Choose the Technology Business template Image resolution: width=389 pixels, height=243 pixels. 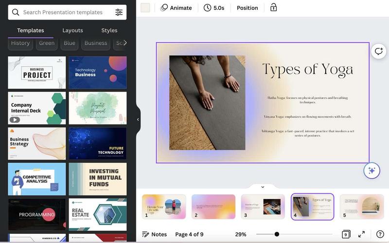click(98, 72)
